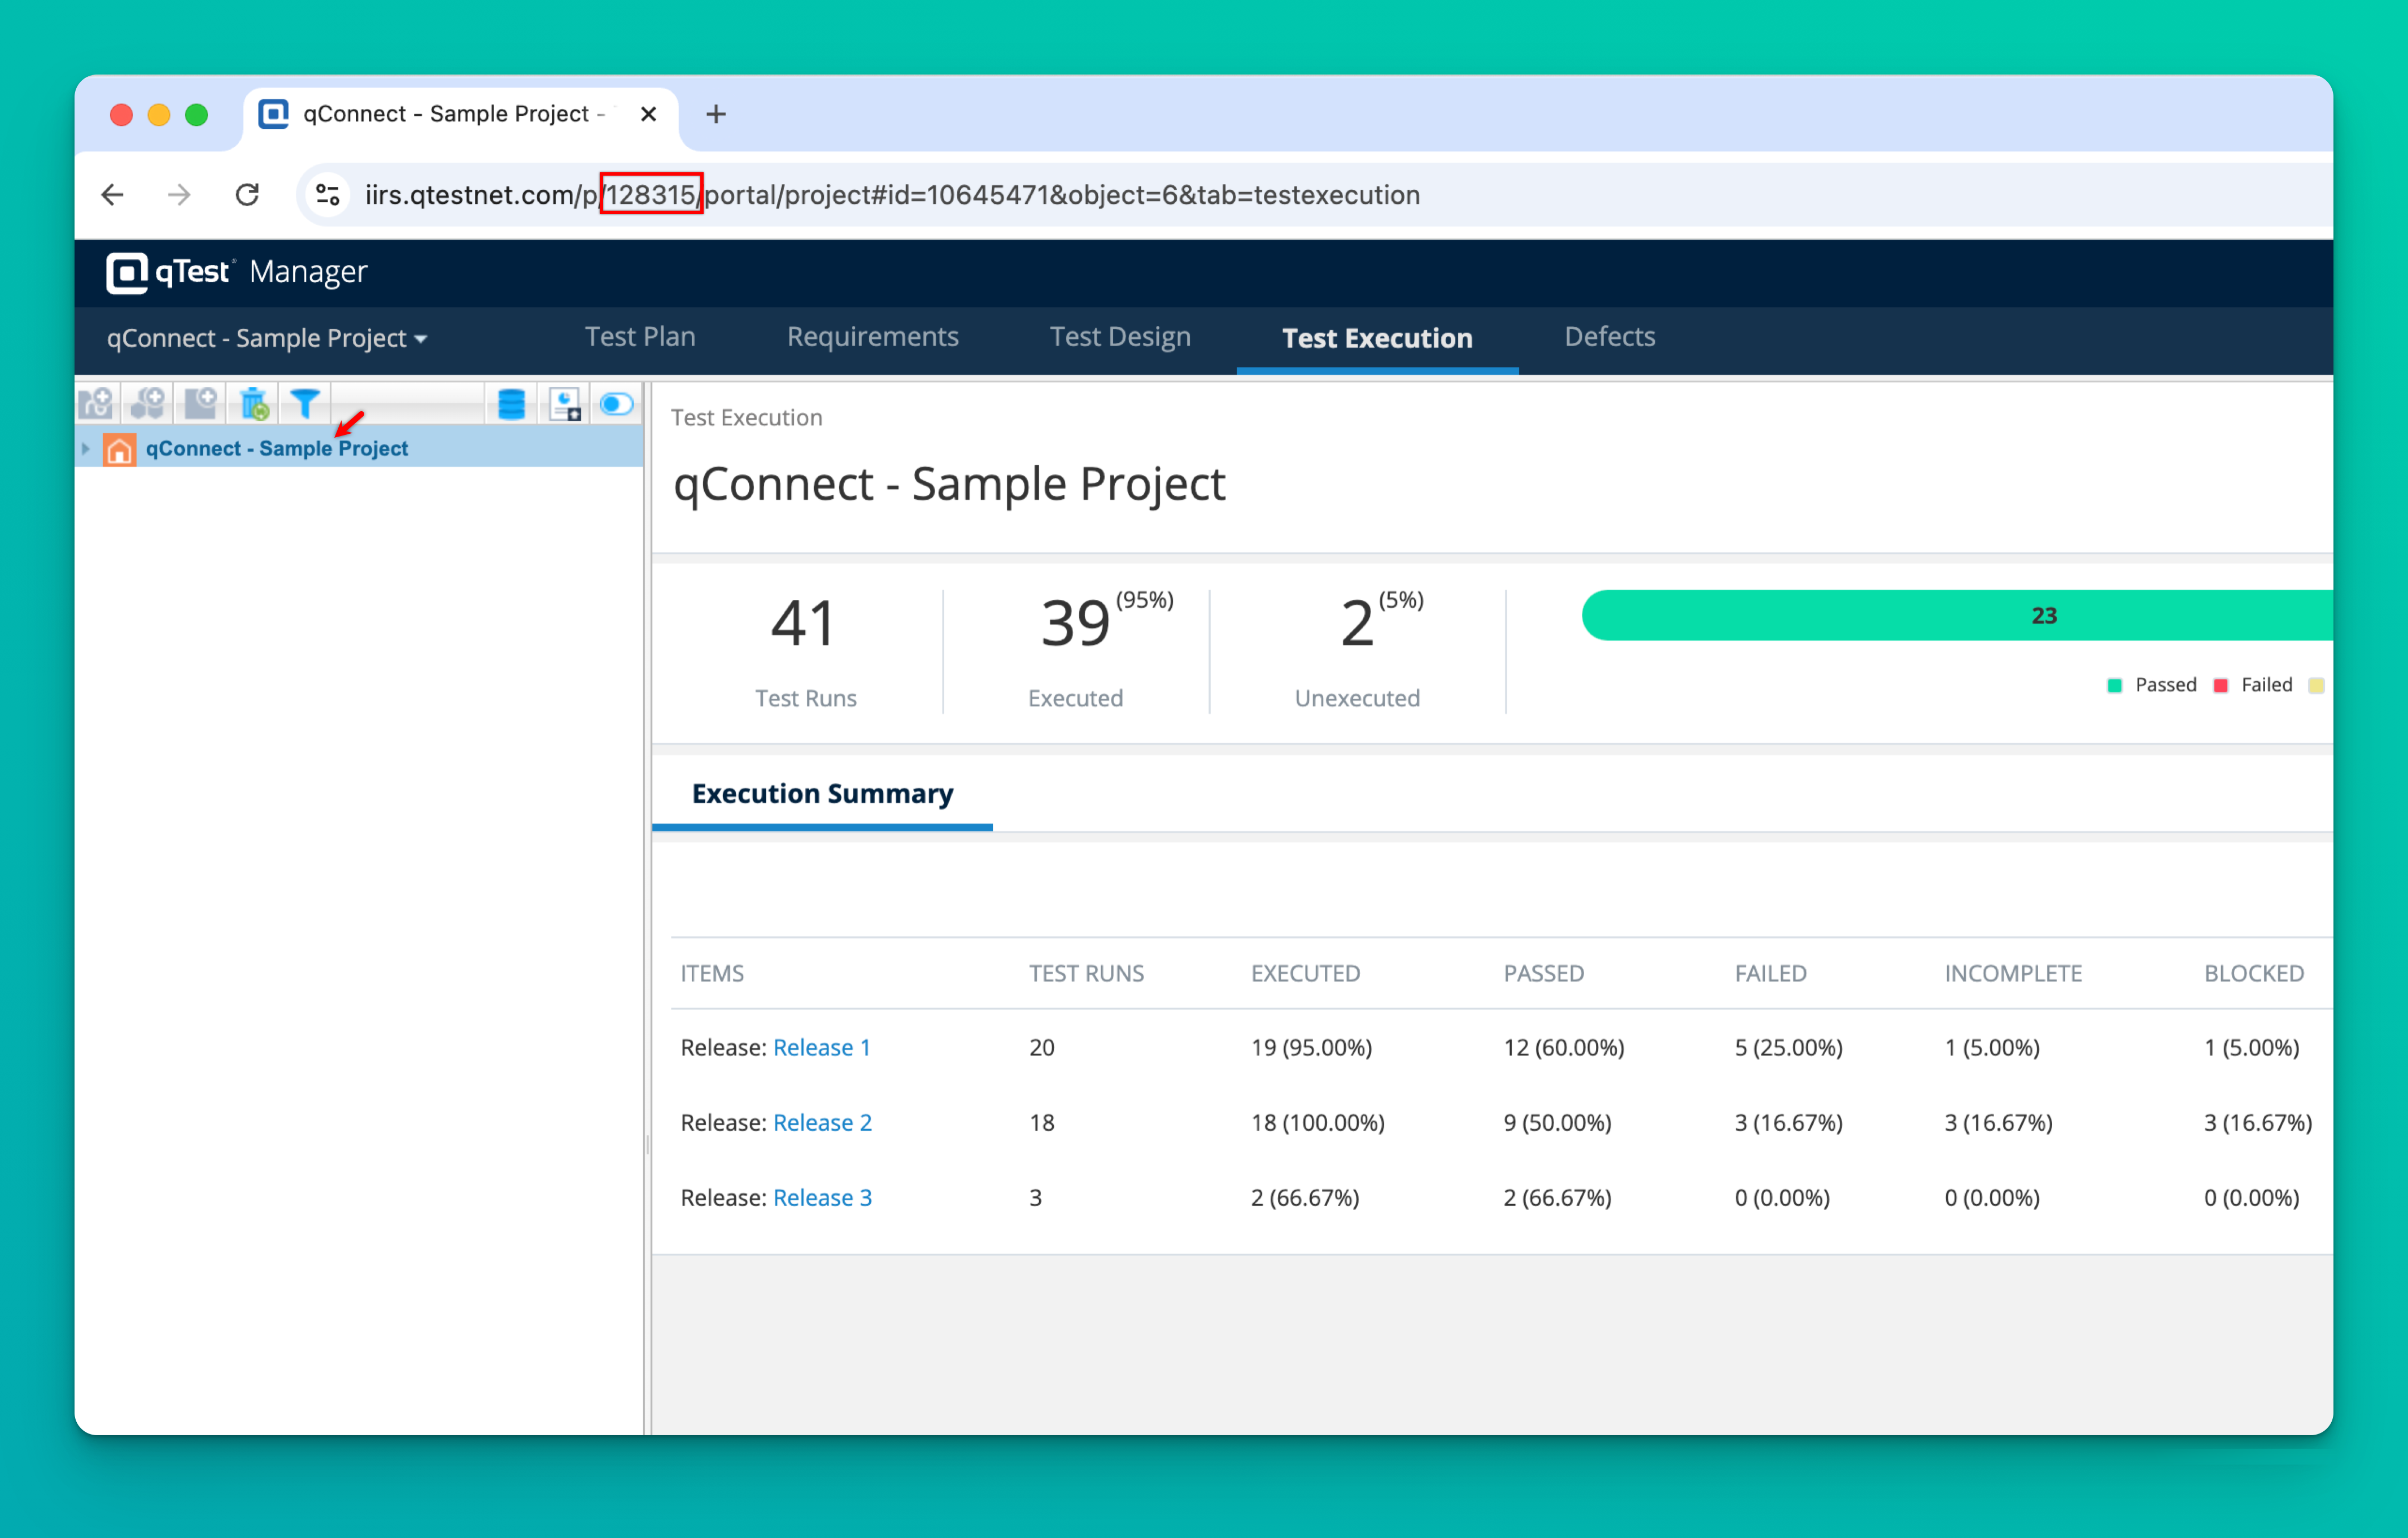The width and height of the screenshot is (2408, 1538).
Task: Open the Defects tab
Action: coord(1609,337)
